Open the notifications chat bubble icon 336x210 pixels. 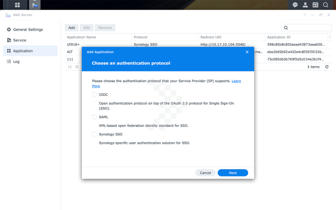[x=295, y=5]
